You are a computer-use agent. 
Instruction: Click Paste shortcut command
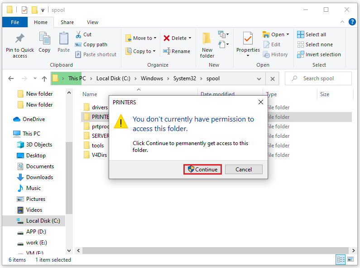click(x=96, y=54)
